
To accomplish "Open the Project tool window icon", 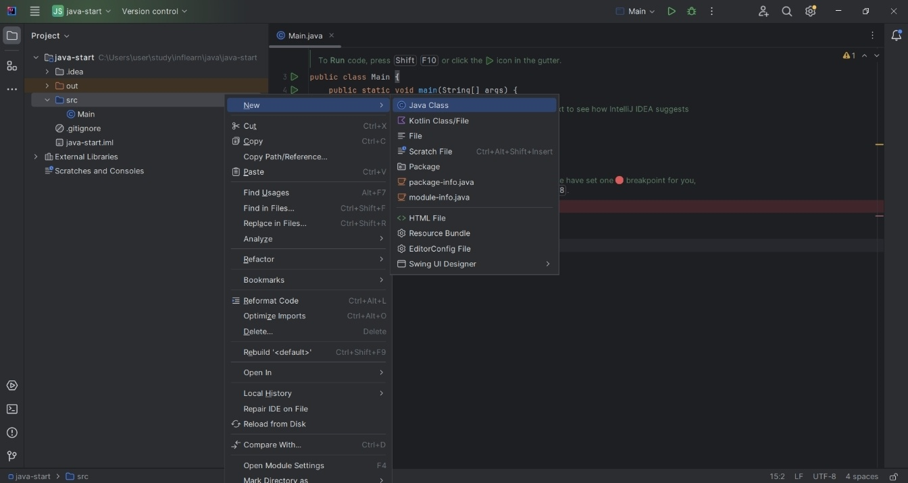I will 11,36.
